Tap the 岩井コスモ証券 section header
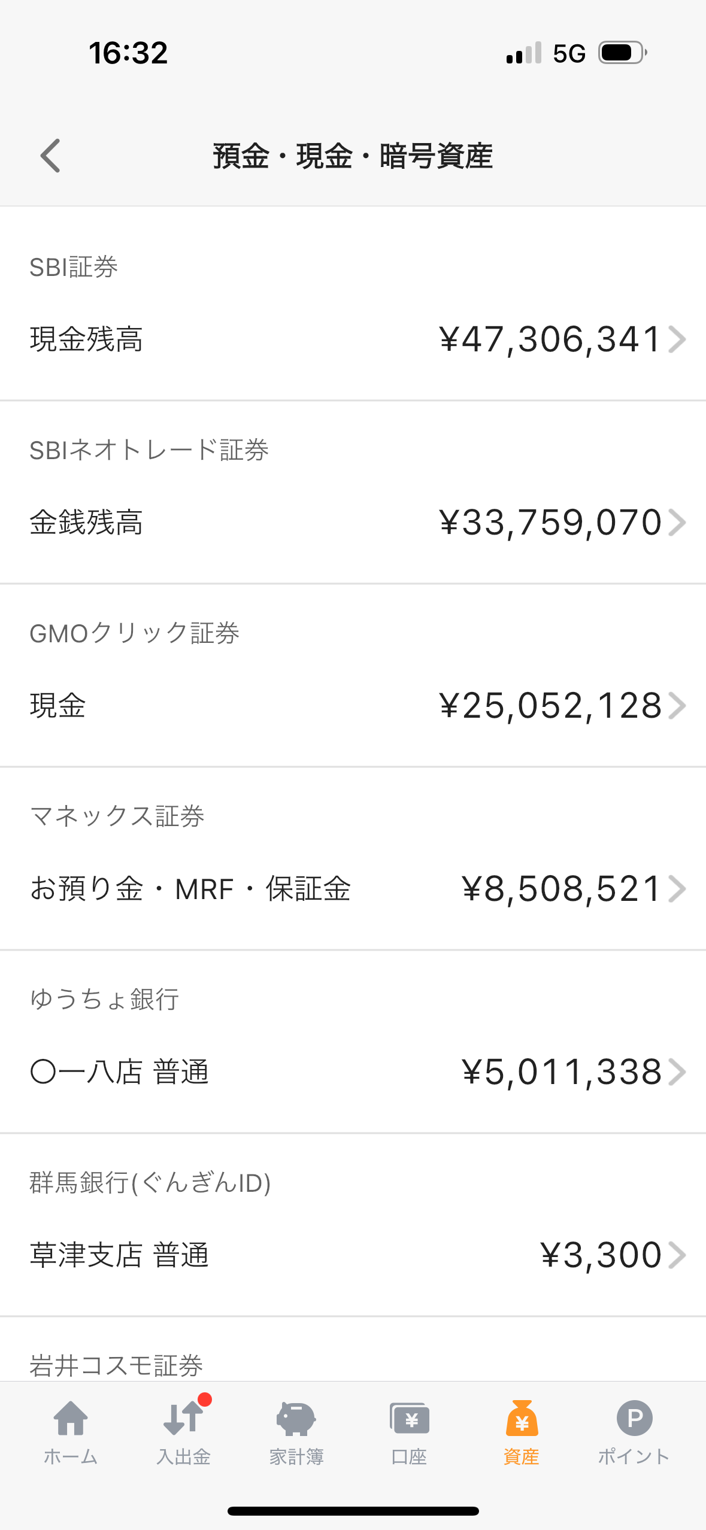The image size is (706, 1530). [x=116, y=1365]
